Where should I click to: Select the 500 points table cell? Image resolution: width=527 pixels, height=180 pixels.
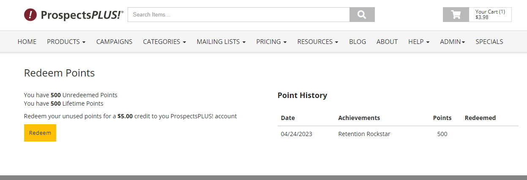coord(442,134)
